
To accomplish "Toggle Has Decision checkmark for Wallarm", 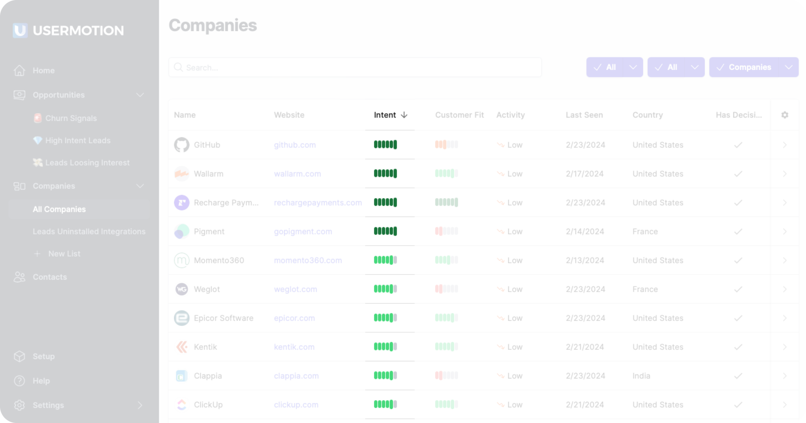I will click(738, 174).
